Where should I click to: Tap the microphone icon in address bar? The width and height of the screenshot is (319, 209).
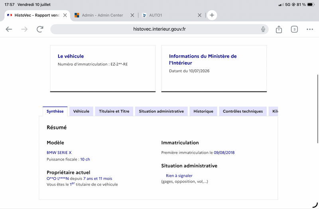(x=263, y=29)
